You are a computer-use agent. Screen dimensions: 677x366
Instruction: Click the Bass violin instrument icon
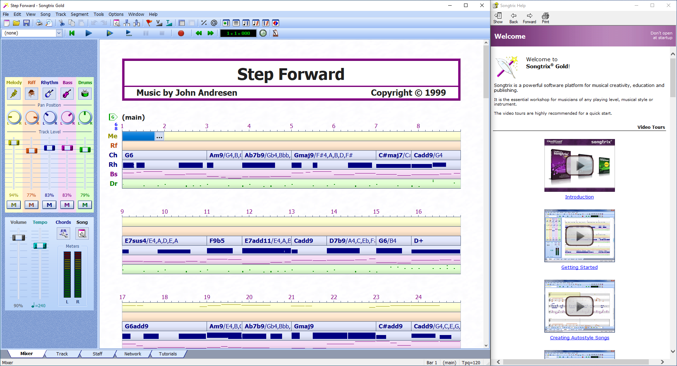(x=67, y=94)
